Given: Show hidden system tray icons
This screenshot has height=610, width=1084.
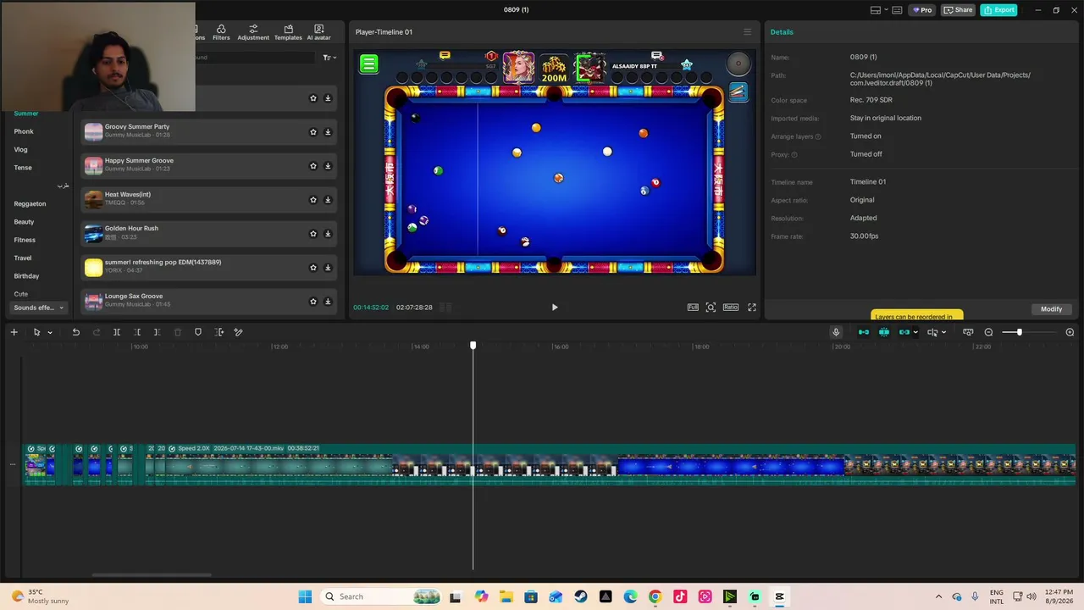Looking at the screenshot, I should [x=938, y=596].
